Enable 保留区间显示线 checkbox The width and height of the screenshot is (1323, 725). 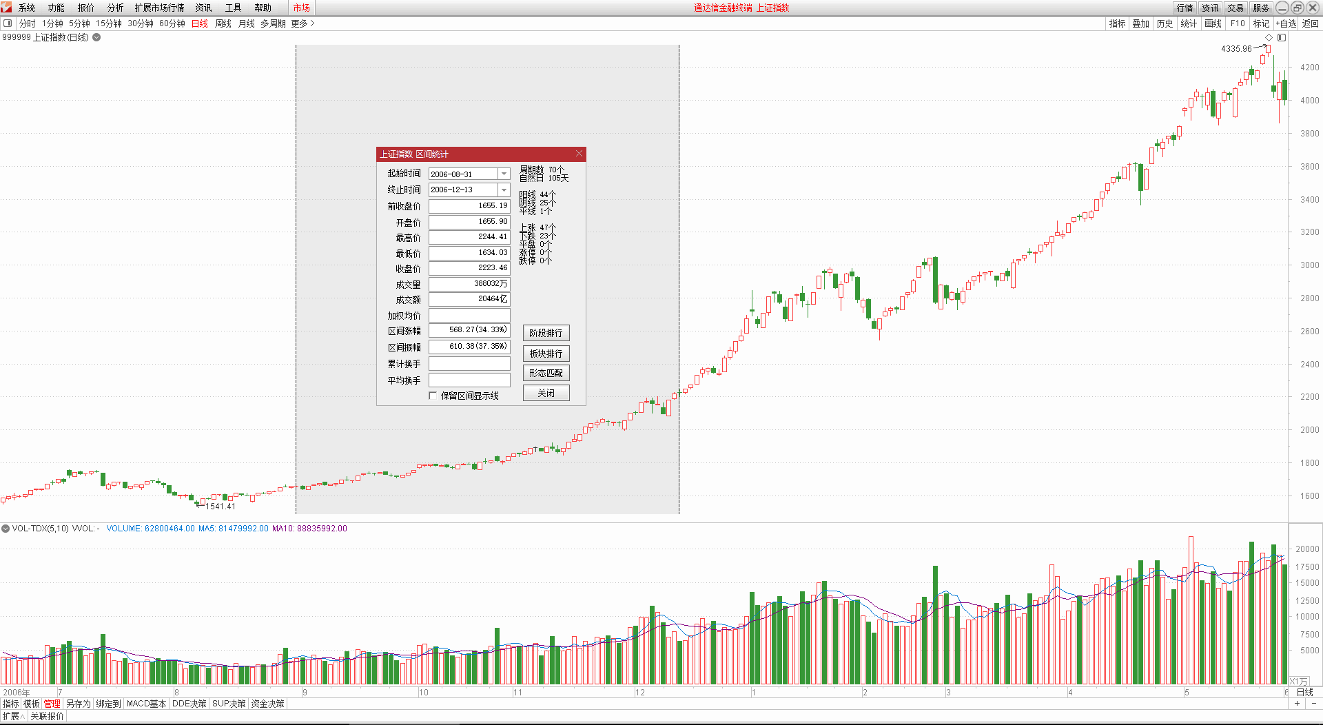click(433, 396)
